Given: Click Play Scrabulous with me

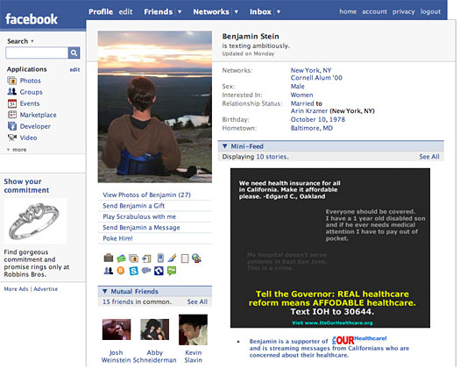Looking at the screenshot, I should click(139, 216).
